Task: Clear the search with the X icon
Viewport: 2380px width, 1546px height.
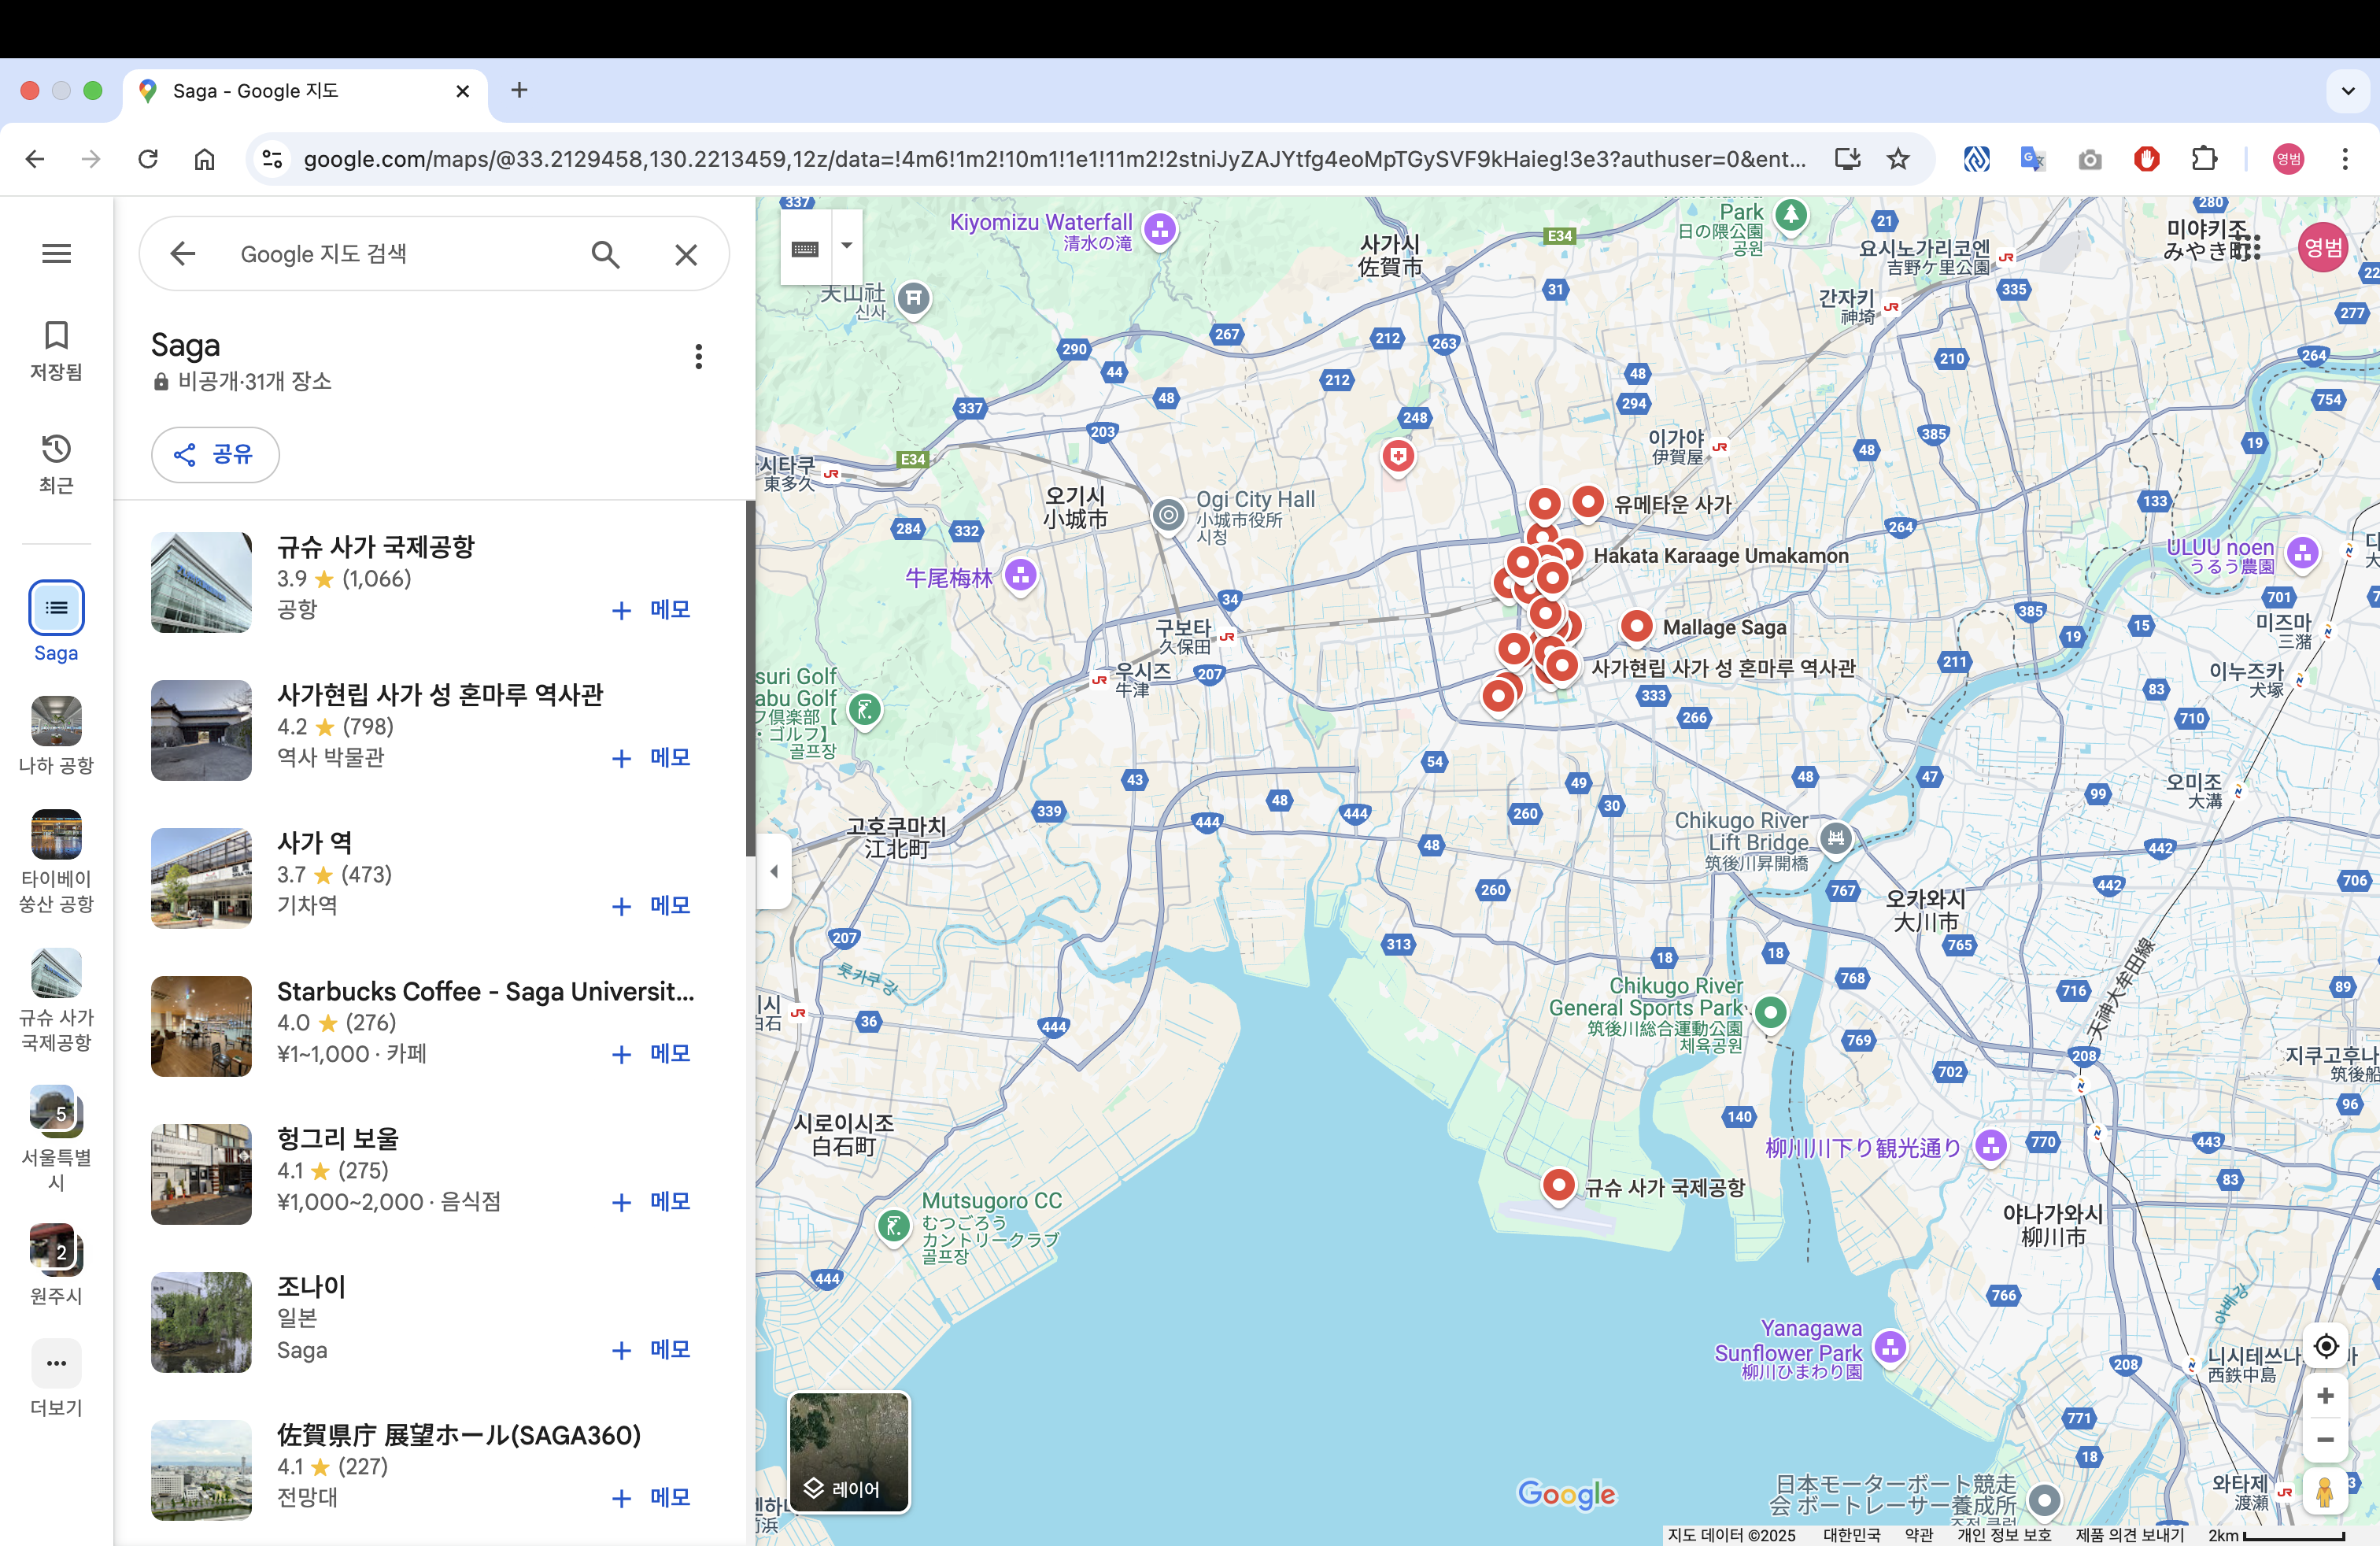Action: (686, 254)
